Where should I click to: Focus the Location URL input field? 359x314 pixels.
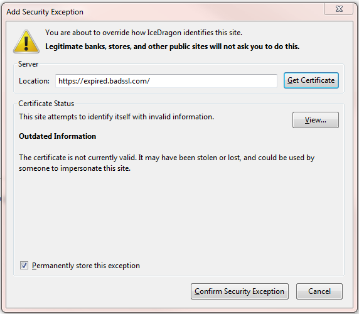click(166, 81)
